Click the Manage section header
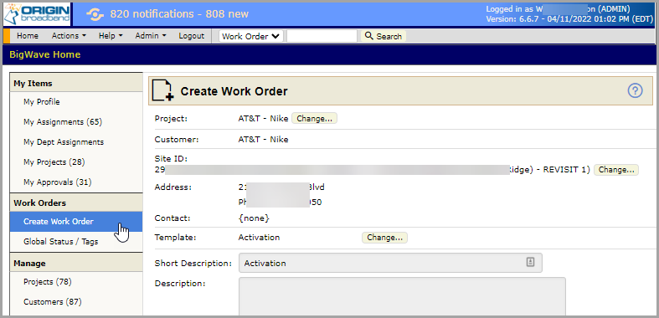Screen dimensions: 659x318 pyautogui.click(x=76, y=264)
